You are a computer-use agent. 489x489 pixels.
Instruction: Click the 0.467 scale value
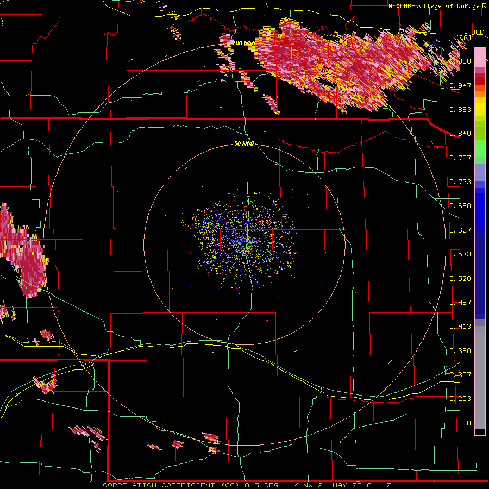[x=460, y=302]
